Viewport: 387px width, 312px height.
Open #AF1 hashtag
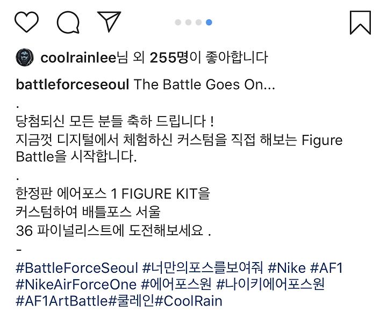point(327,268)
